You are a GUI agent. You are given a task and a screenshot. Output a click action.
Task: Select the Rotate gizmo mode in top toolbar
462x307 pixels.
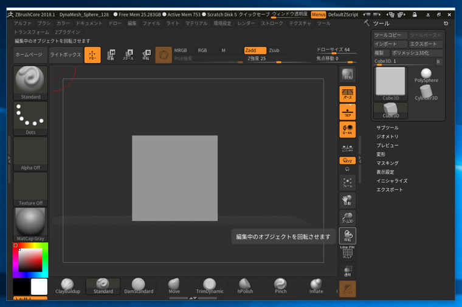tap(147, 55)
